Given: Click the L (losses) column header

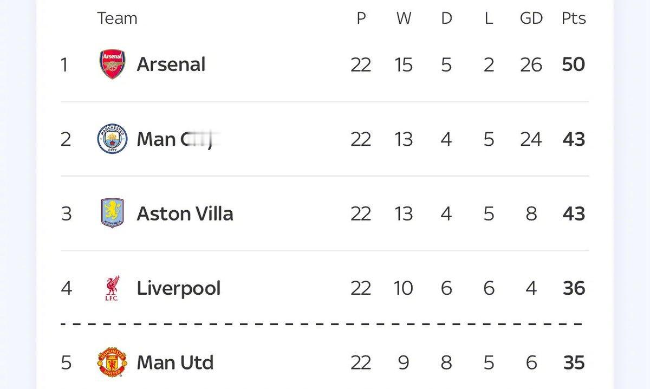Looking at the screenshot, I should click(489, 18).
